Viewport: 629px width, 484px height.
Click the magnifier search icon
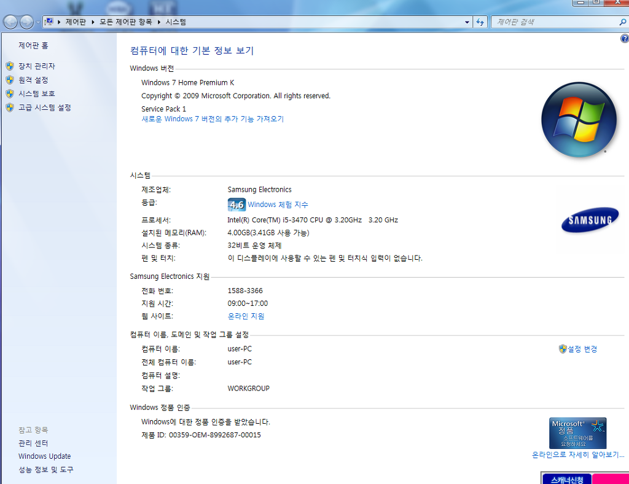point(623,22)
